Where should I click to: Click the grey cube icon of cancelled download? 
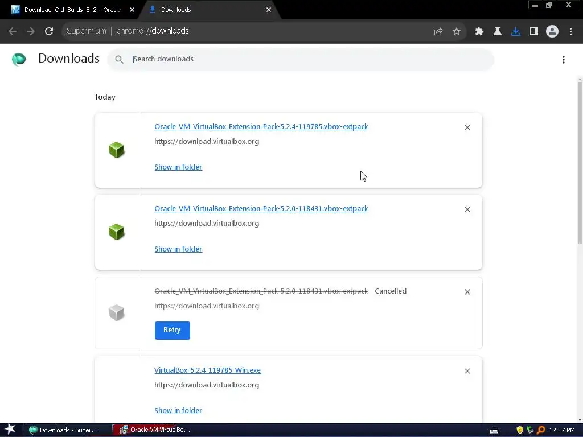(x=116, y=312)
